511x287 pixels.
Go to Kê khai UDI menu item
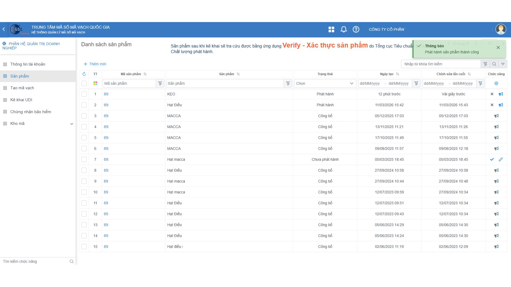21,100
